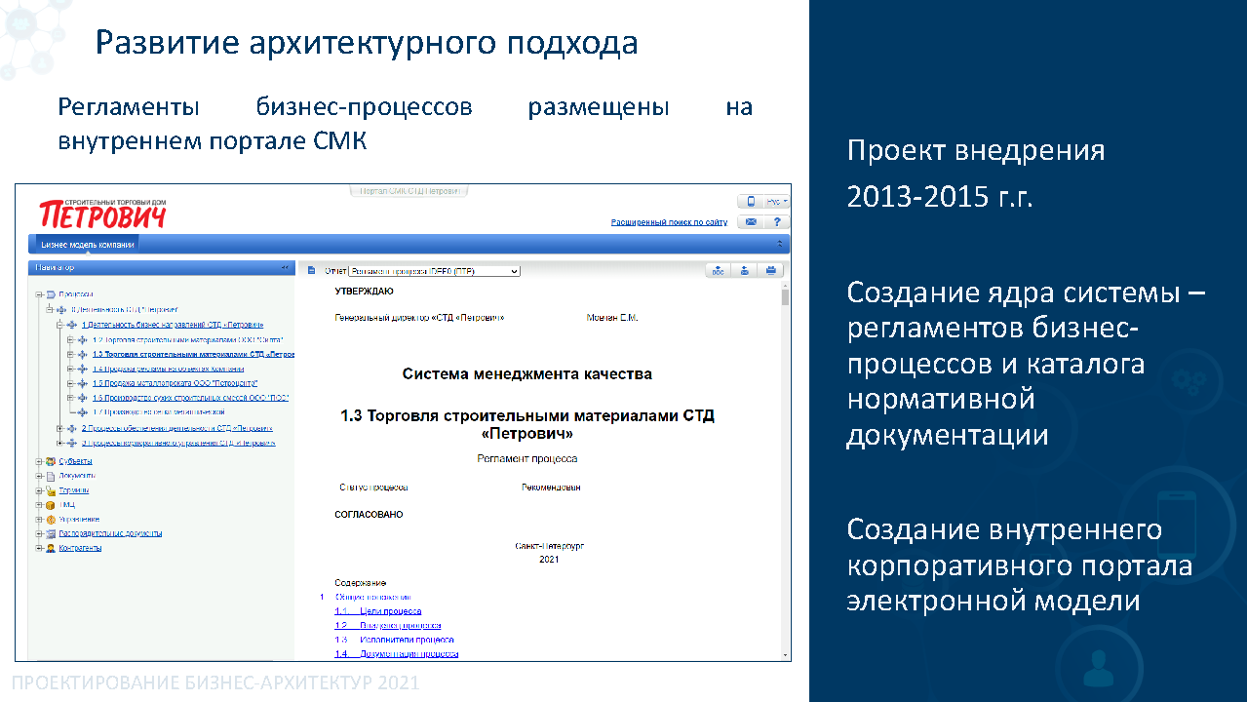The width and height of the screenshot is (1247, 702).
Task: Follow the 1.2 contents link
Action: tap(388, 626)
